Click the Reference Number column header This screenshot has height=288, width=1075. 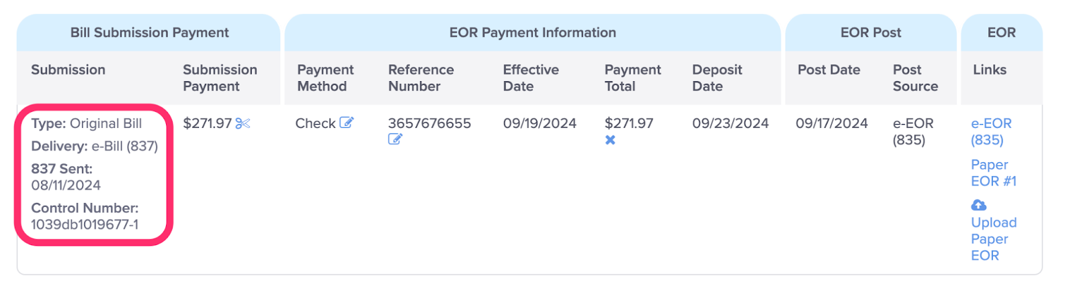tap(421, 78)
